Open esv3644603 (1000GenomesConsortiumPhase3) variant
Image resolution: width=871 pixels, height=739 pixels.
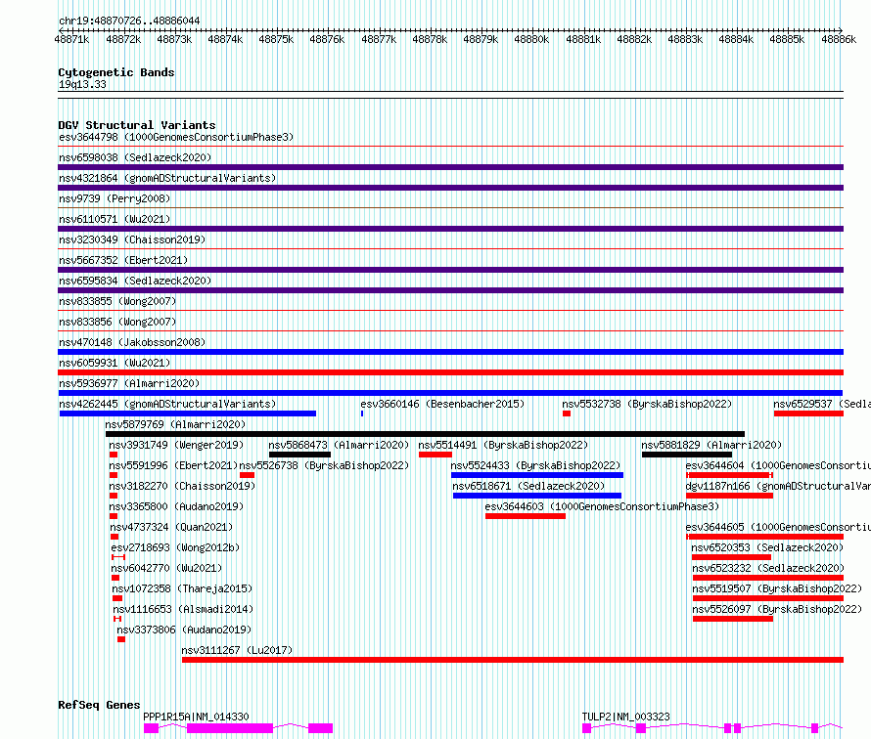coord(602,506)
